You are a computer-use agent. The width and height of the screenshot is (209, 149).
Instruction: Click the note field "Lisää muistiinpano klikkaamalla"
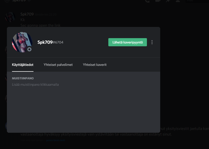click(x=35, y=84)
